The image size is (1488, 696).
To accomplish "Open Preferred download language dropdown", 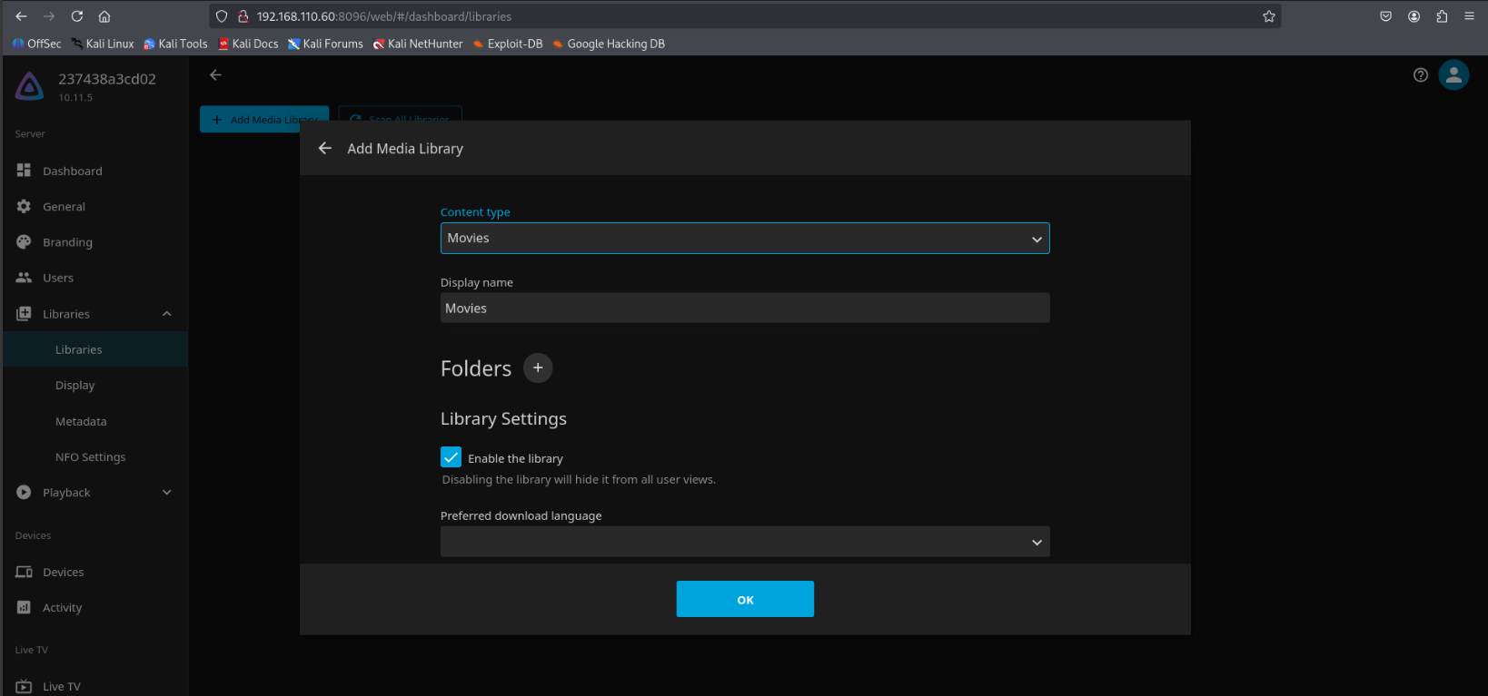I will click(744, 542).
